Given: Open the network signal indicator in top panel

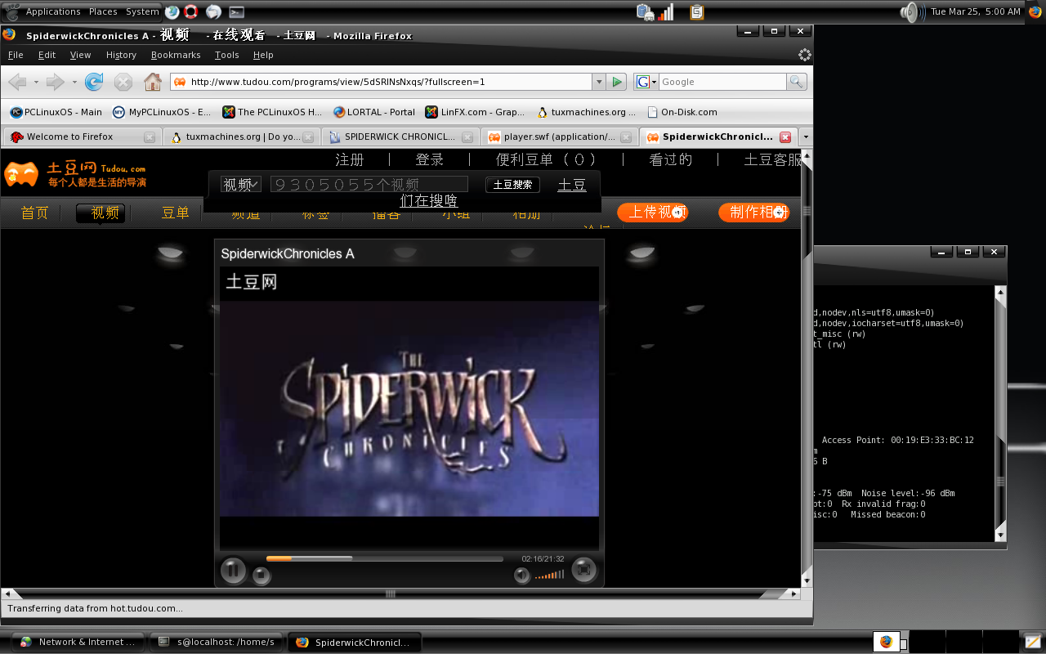Looking at the screenshot, I should pos(666,11).
